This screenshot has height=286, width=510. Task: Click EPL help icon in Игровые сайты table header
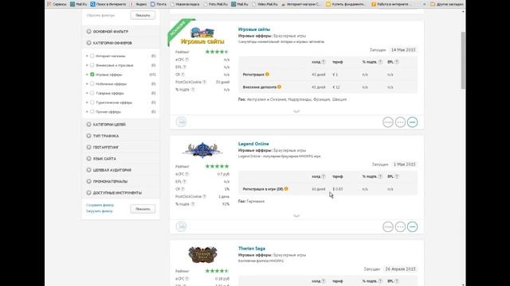pos(397,62)
